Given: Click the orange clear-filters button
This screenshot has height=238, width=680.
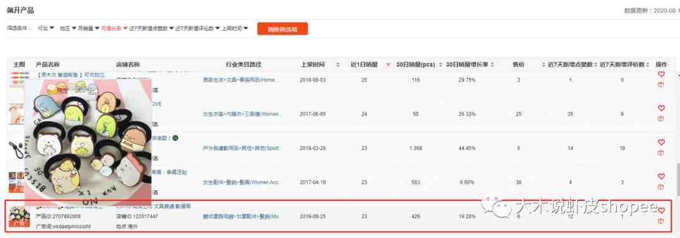Looking at the screenshot, I should click(282, 29).
